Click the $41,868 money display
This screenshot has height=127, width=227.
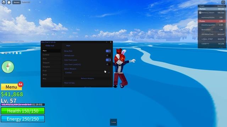point(12,94)
